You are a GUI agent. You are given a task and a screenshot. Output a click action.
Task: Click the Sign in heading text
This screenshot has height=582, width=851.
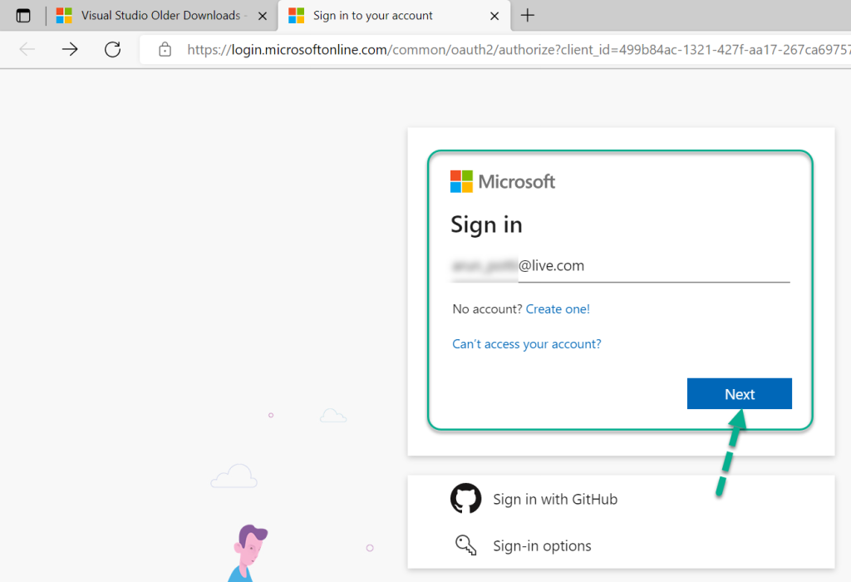(486, 225)
